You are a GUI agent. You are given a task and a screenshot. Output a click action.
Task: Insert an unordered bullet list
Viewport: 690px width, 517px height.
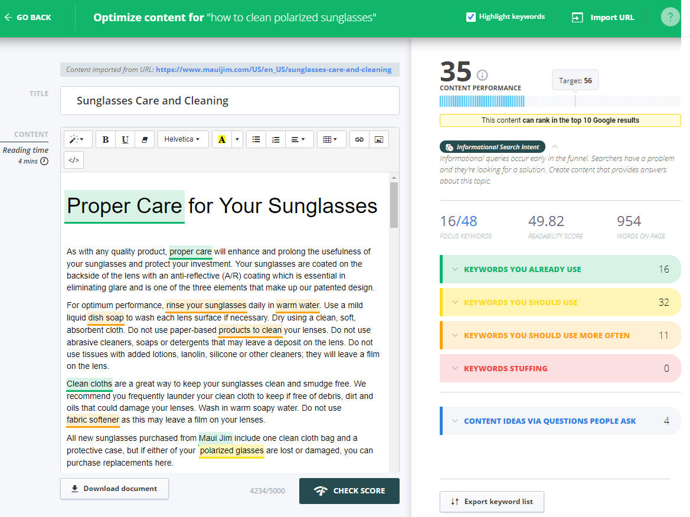point(256,139)
